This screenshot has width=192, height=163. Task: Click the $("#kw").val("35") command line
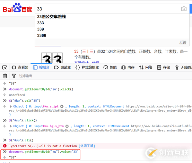coord(25,101)
